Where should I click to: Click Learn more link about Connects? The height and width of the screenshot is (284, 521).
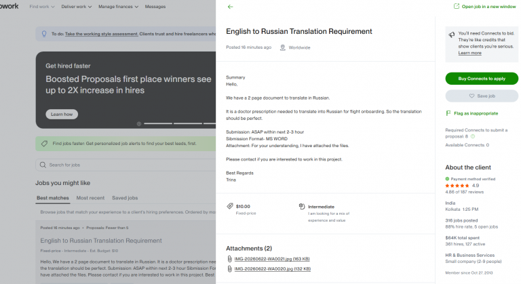(x=470, y=53)
